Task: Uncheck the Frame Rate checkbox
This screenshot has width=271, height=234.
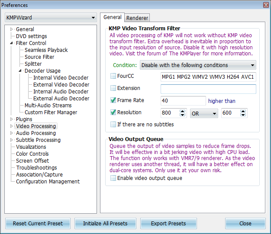Action: (113, 100)
